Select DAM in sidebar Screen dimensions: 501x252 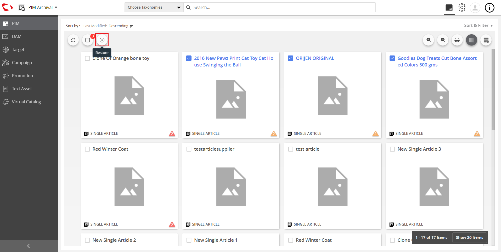(29, 36)
